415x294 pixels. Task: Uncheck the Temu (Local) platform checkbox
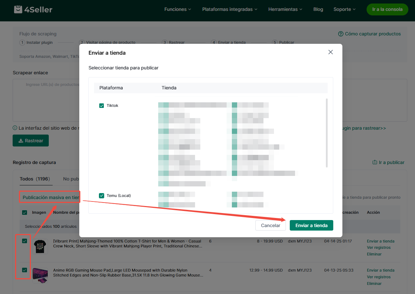coord(102,196)
